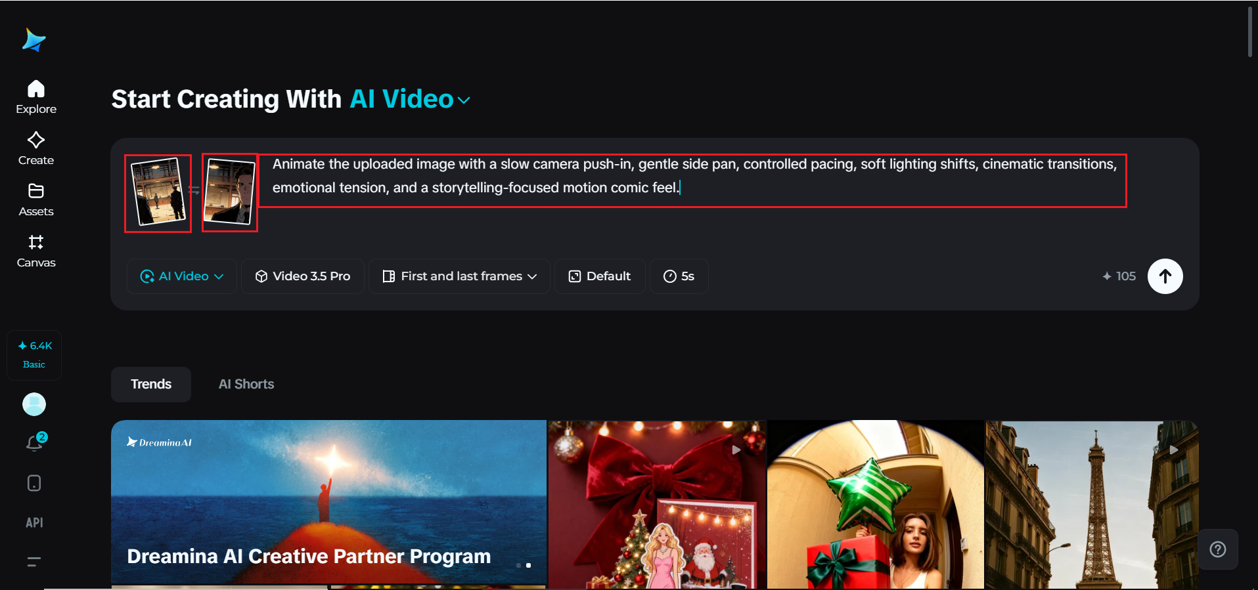Click the sidebar collapse menu icon

(x=34, y=561)
